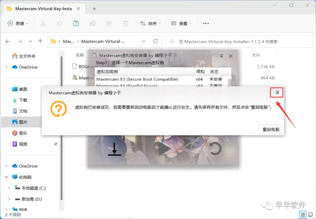Screen dimensions: 316x219
Task: Click the circular restart icon in installer
Action: (x=215, y=149)
